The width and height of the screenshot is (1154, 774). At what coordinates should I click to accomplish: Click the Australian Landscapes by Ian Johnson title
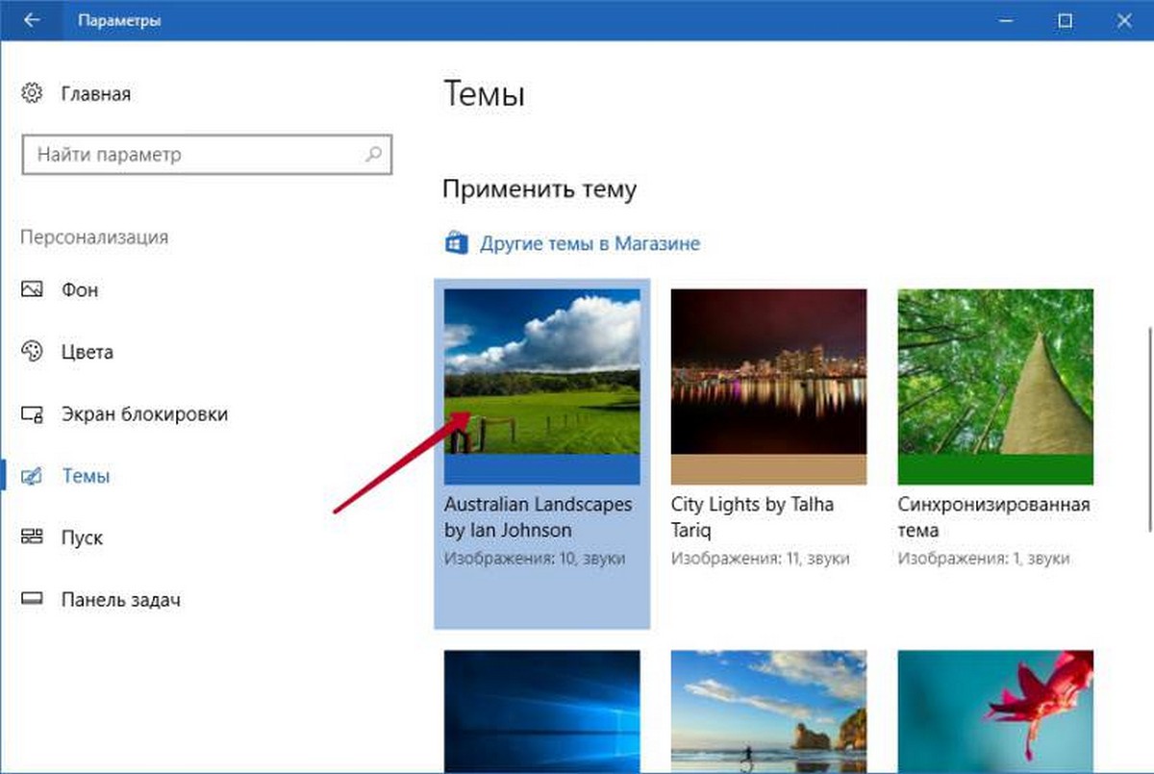click(x=539, y=517)
